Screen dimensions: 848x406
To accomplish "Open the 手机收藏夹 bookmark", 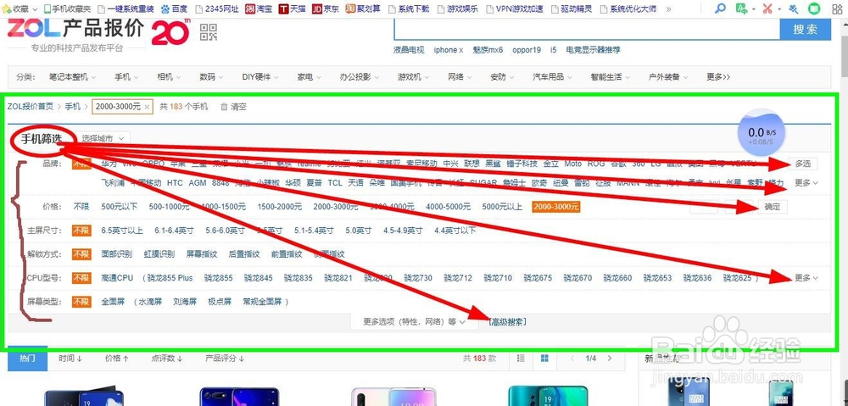I will 67,8.
